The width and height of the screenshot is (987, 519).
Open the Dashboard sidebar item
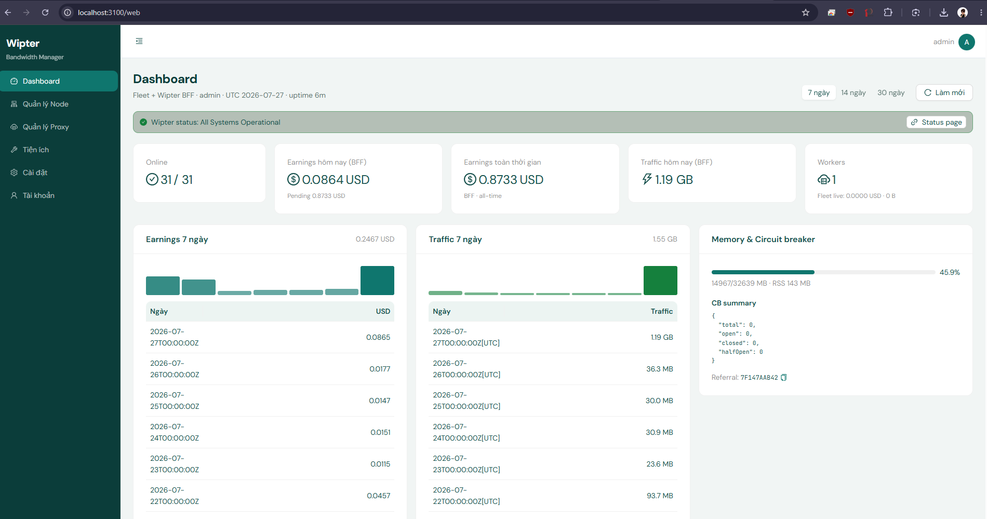pyautogui.click(x=59, y=81)
